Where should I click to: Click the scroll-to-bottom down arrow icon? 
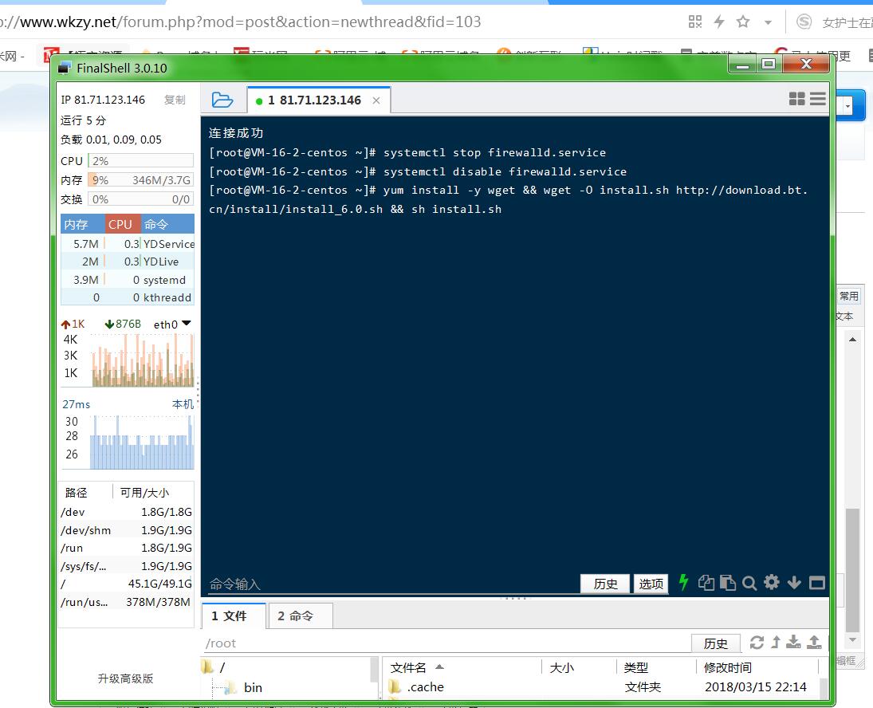[x=794, y=583]
